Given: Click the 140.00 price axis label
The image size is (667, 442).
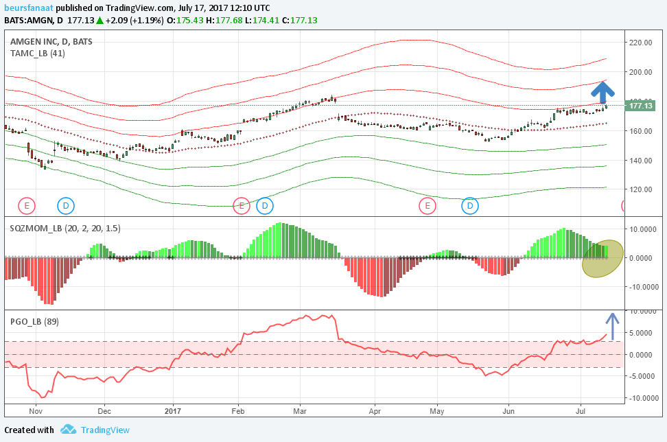Looking at the screenshot, I should pos(641,161).
